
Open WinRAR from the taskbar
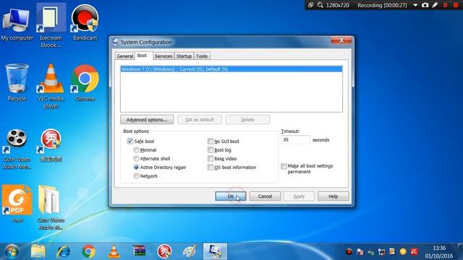[x=139, y=251]
